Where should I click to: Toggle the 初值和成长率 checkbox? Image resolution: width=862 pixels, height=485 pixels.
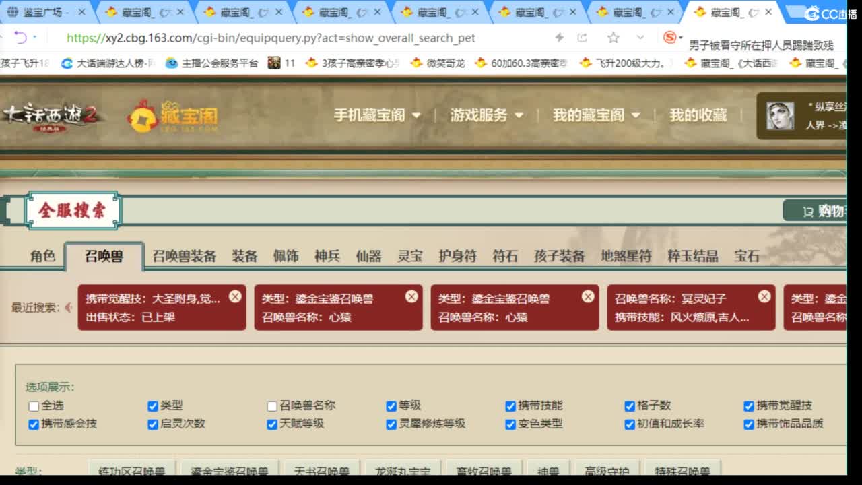(630, 424)
